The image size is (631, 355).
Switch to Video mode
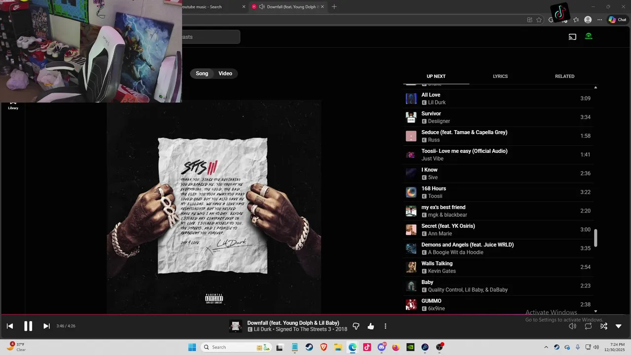tap(225, 73)
